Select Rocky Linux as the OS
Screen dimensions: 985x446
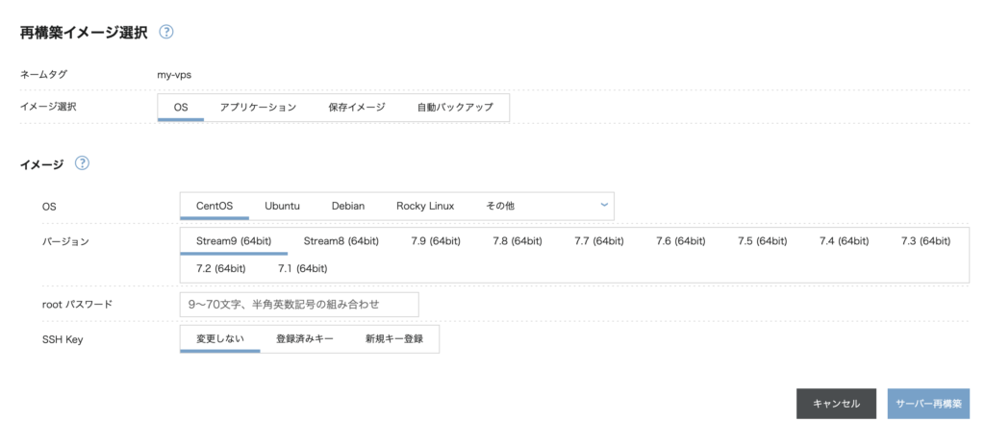(x=425, y=206)
